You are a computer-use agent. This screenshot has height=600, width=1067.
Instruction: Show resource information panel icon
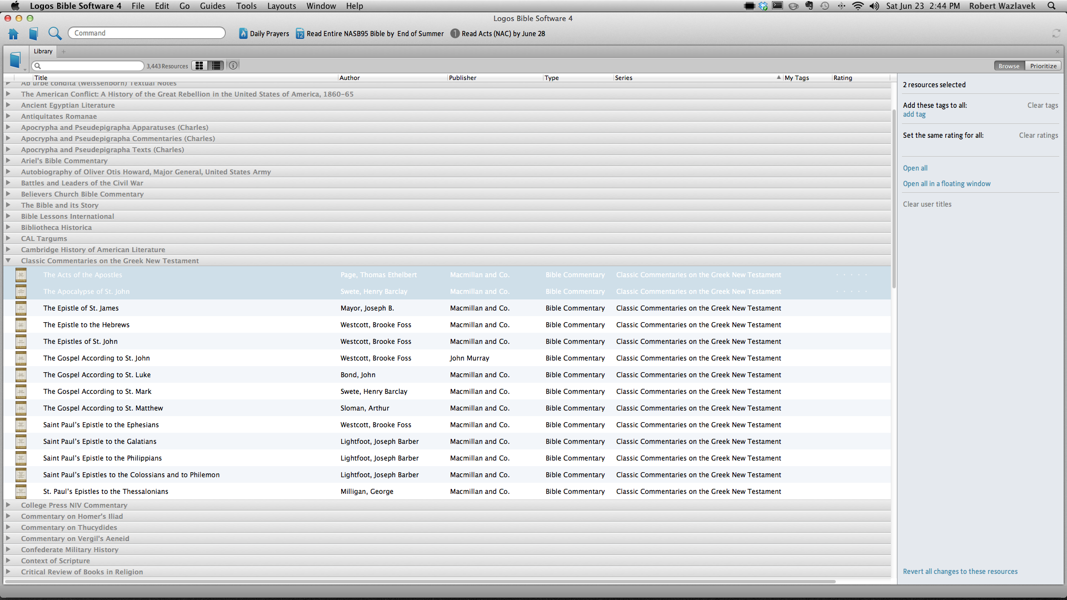pyautogui.click(x=233, y=66)
